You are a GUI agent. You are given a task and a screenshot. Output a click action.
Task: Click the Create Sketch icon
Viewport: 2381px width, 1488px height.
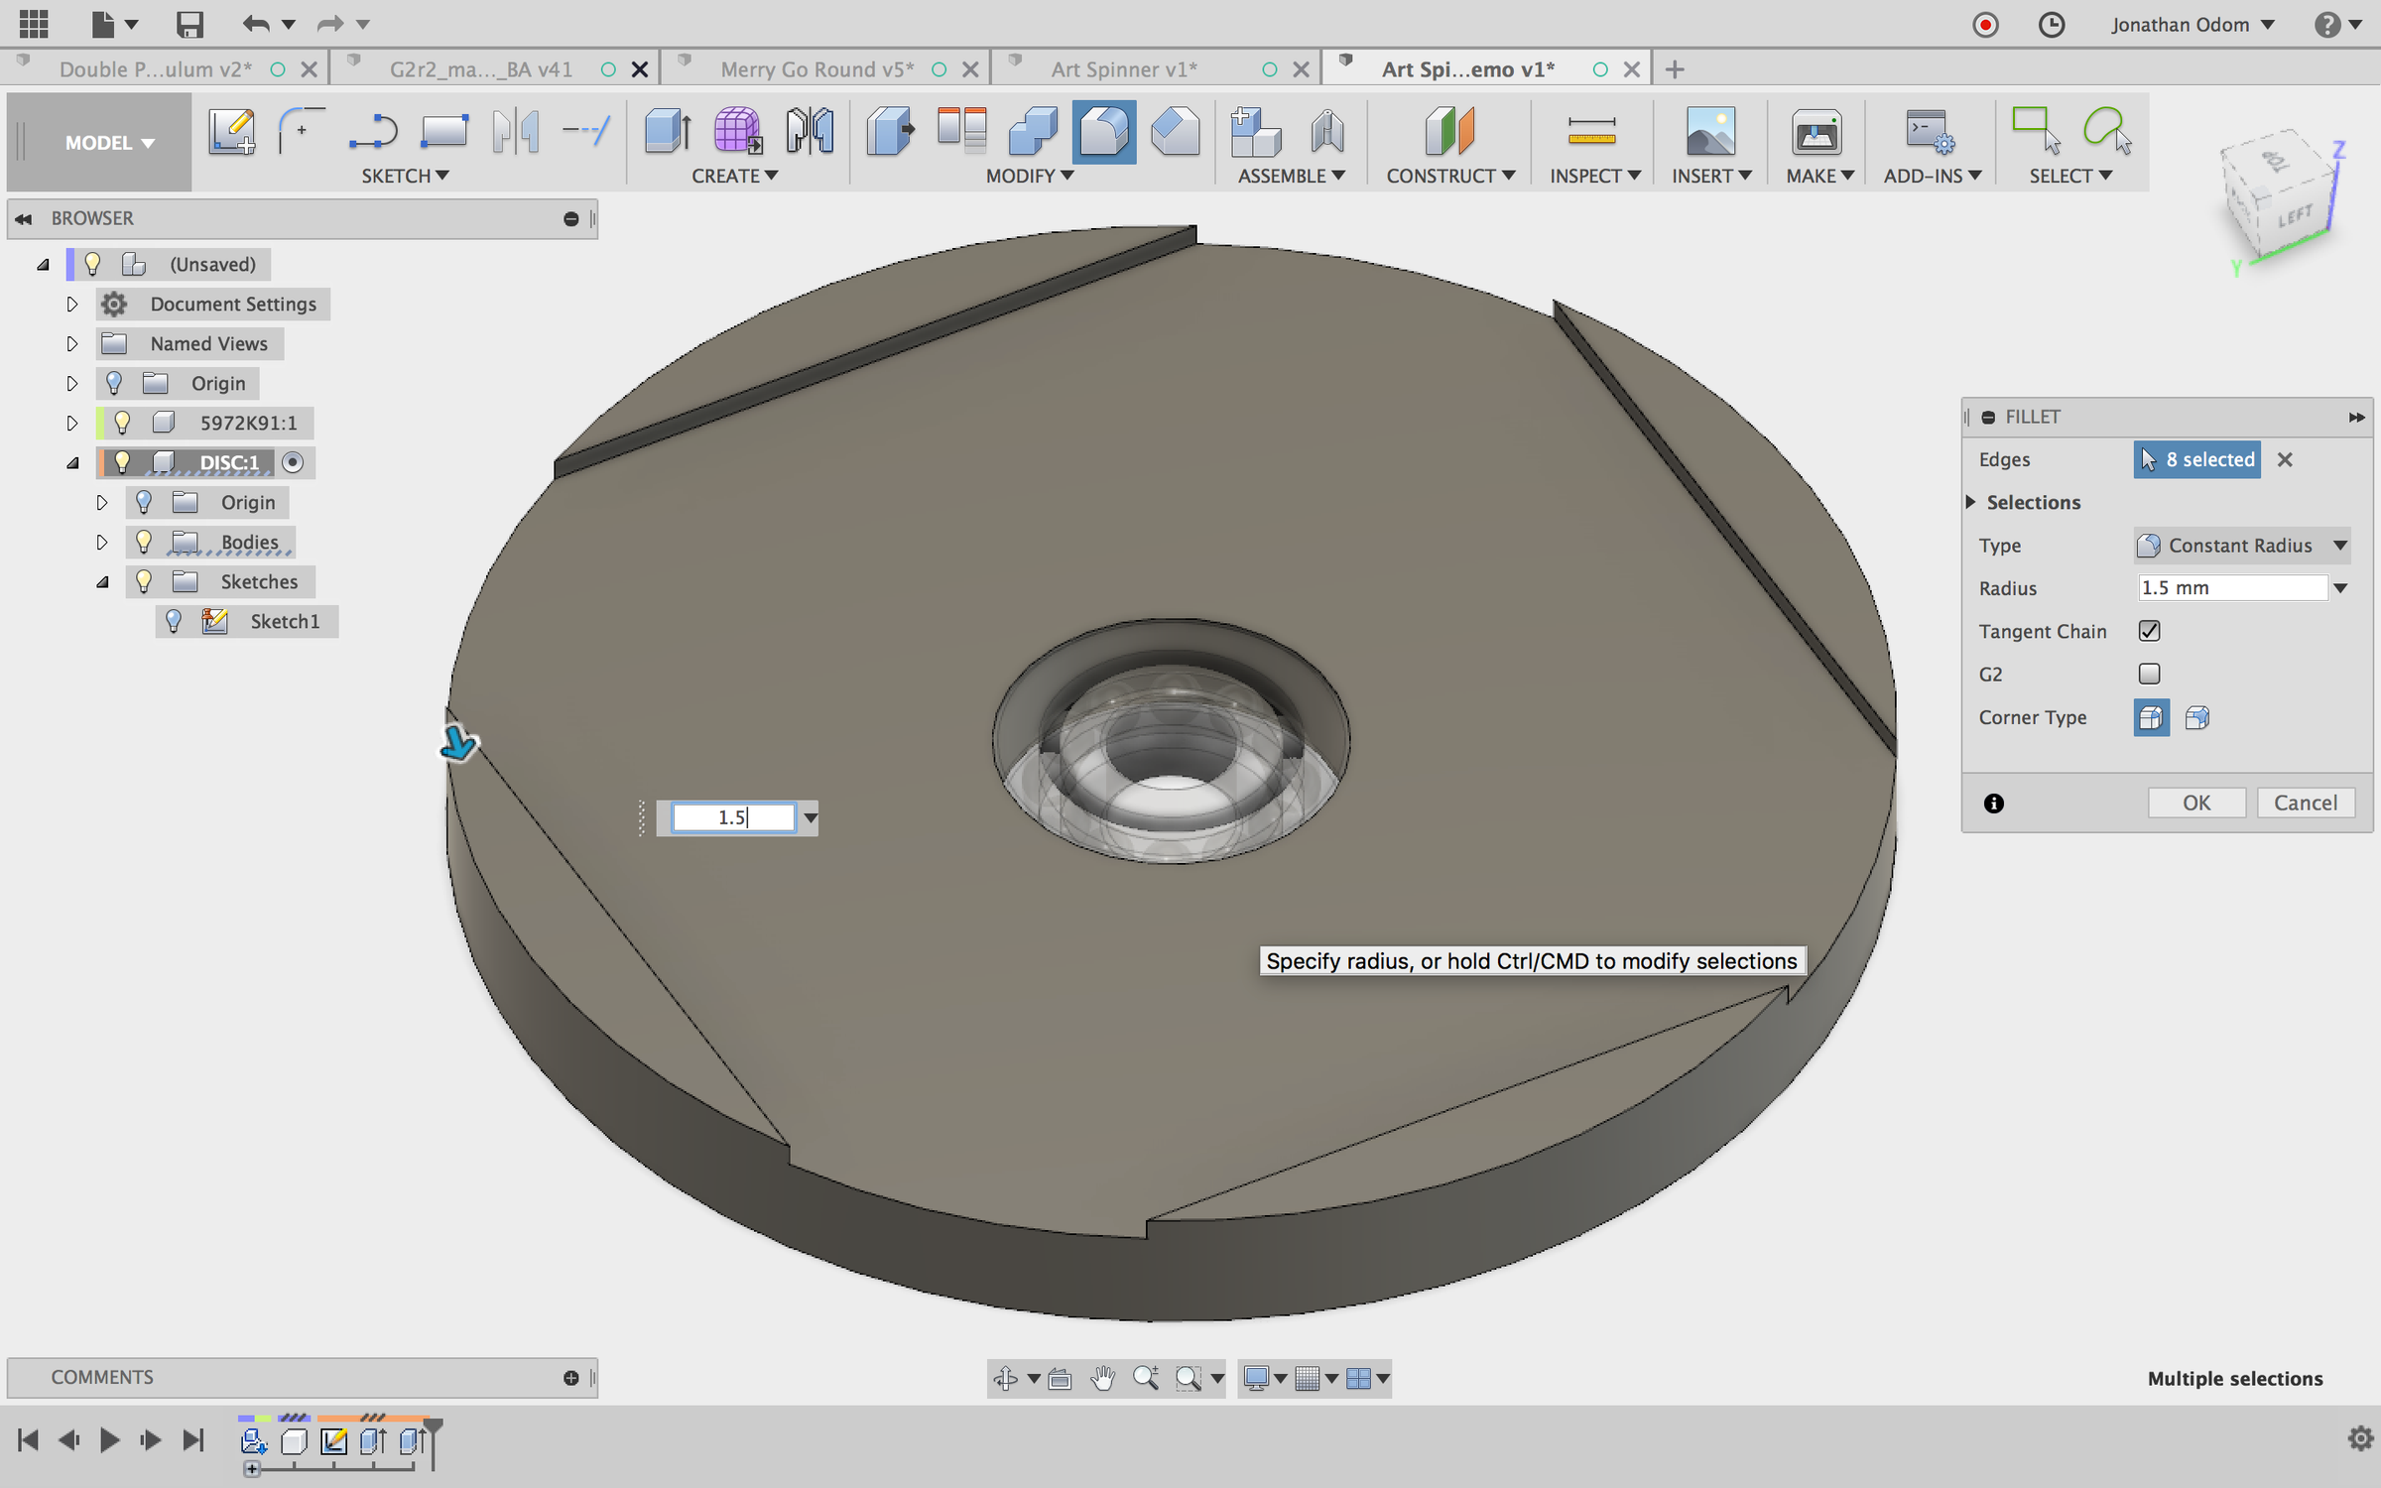click(x=231, y=131)
